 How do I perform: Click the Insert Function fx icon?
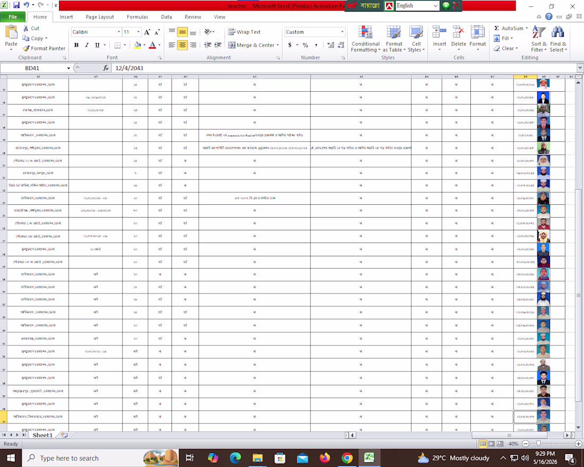106,68
